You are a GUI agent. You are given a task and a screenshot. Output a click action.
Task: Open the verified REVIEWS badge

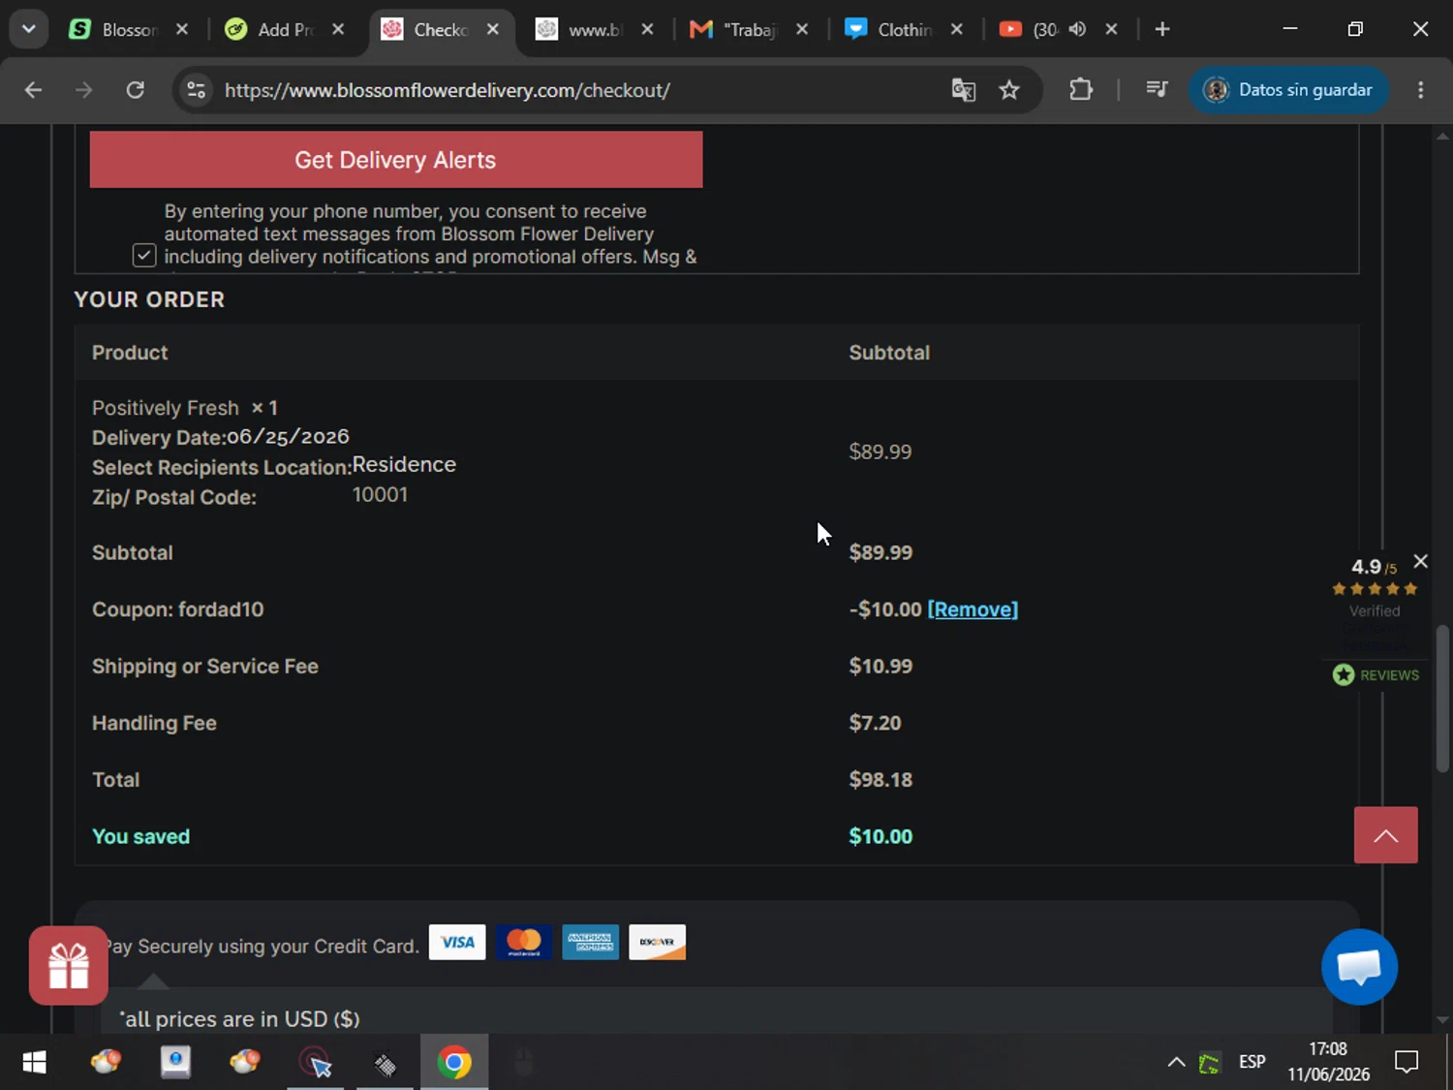coord(1376,674)
